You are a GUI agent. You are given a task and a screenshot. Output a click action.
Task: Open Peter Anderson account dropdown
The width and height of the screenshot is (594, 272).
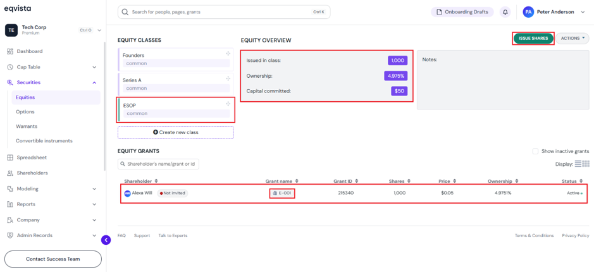[x=554, y=12]
